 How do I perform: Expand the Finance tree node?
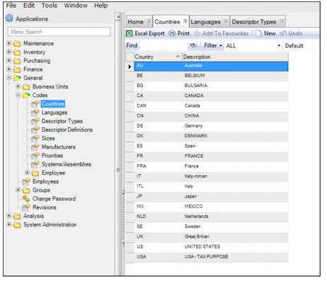pyautogui.click(x=8, y=69)
